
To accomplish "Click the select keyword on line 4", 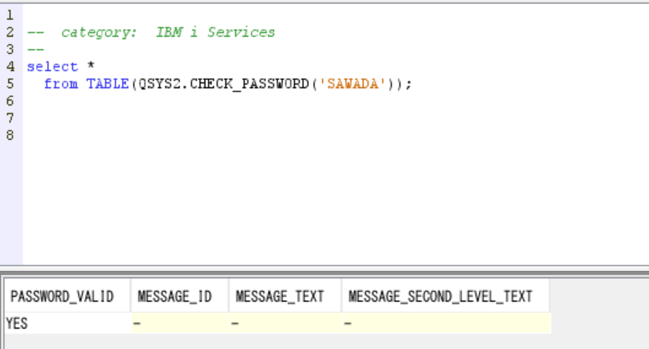I will [52, 67].
